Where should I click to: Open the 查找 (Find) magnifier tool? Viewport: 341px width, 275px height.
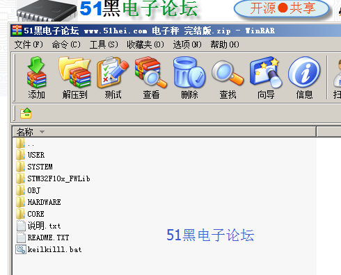[x=228, y=72]
